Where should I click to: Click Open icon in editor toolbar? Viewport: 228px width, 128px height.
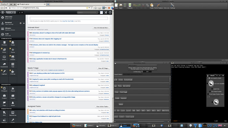[121, 6]
